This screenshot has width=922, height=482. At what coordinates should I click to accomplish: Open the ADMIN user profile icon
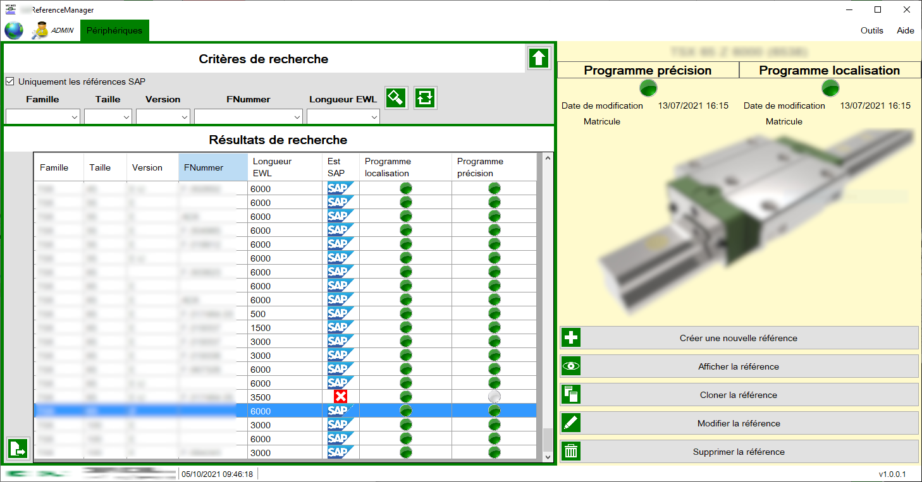tap(42, 30)
